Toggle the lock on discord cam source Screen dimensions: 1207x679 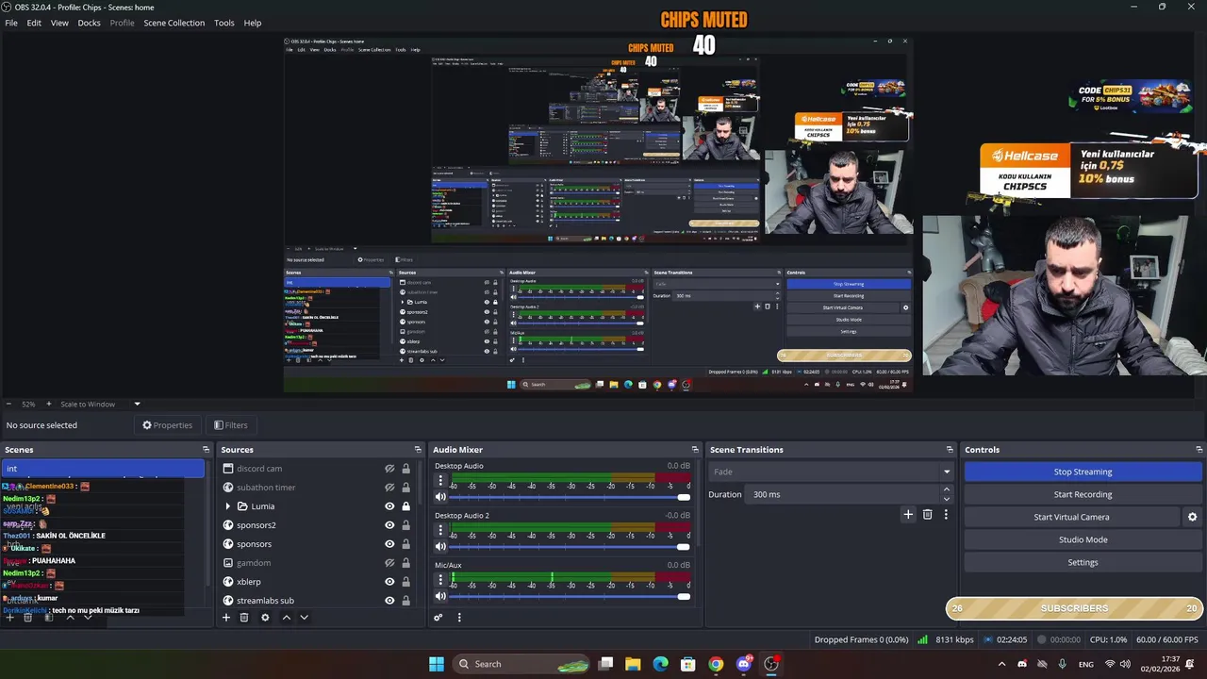tap(406, 469)
